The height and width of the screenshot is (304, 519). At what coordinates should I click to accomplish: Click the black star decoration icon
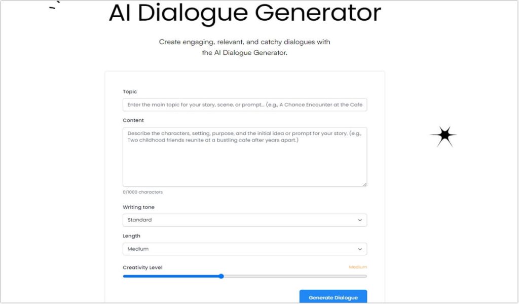point(444,136)
